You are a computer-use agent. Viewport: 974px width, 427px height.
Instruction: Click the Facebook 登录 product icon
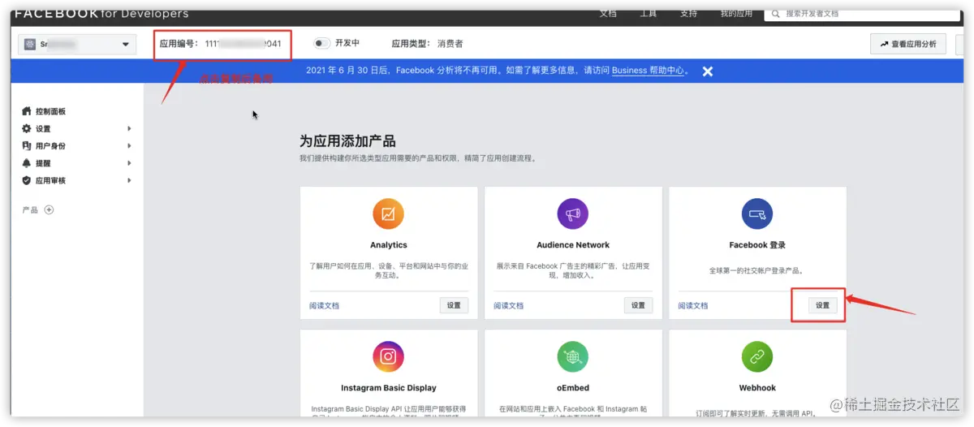757,214
